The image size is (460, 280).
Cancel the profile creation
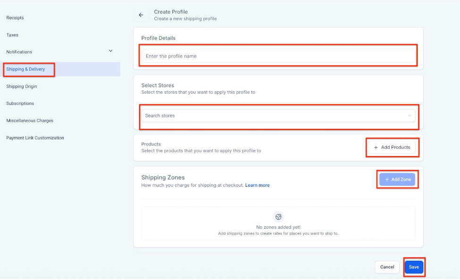pyautogui.click(x=387, y=267)
